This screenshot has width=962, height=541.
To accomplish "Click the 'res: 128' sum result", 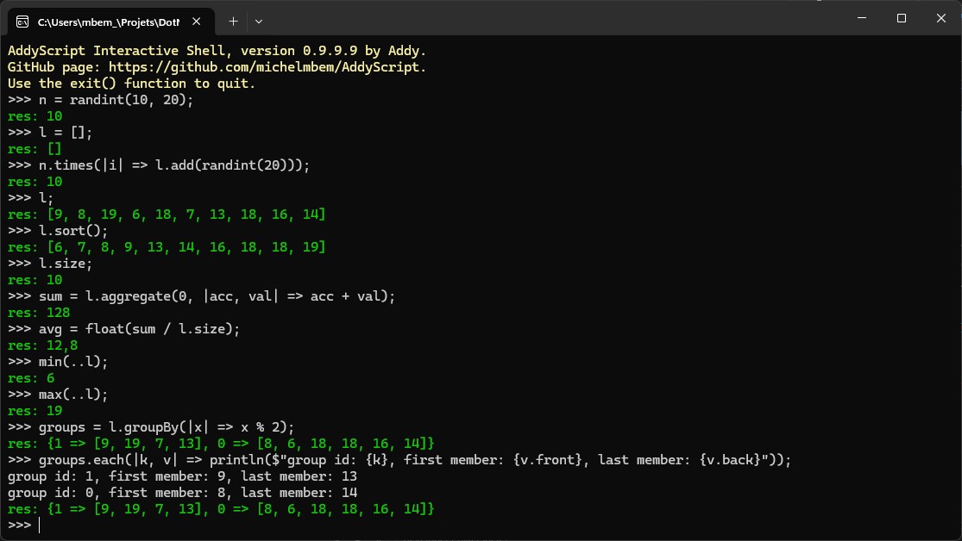I will (39, 313).
